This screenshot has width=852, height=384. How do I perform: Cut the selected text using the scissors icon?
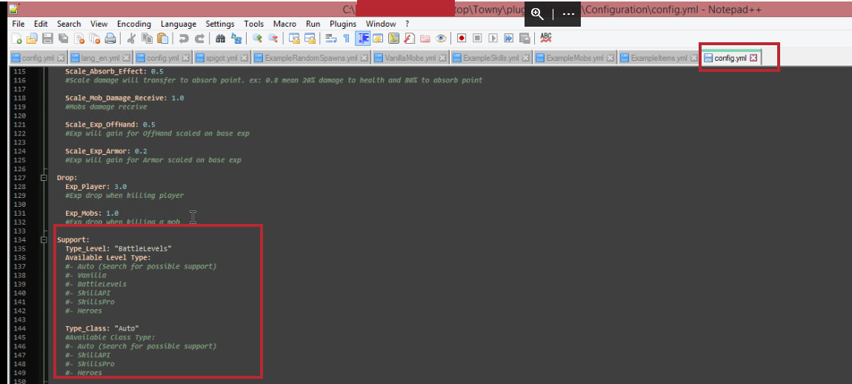[x=131, y=38]
